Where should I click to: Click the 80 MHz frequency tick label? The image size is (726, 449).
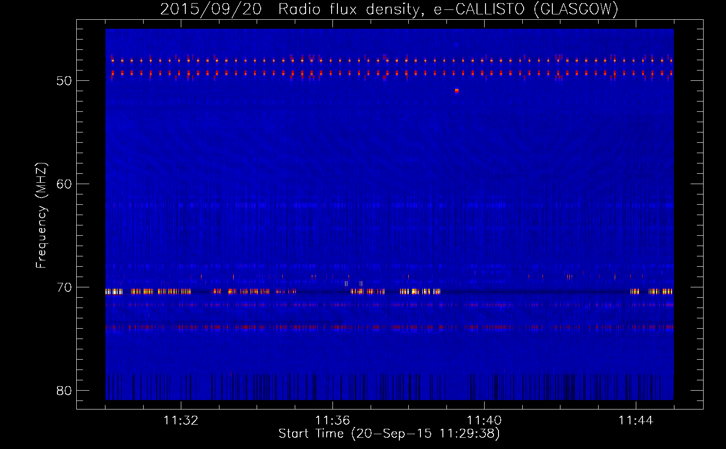pyautogui.click(x=64, y=391)
